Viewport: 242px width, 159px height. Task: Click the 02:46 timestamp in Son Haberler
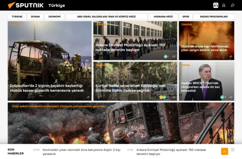36,150
